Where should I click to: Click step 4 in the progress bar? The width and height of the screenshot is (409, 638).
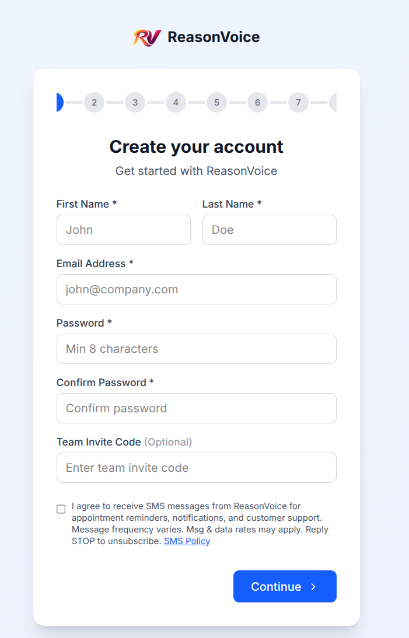pos(176,102)
